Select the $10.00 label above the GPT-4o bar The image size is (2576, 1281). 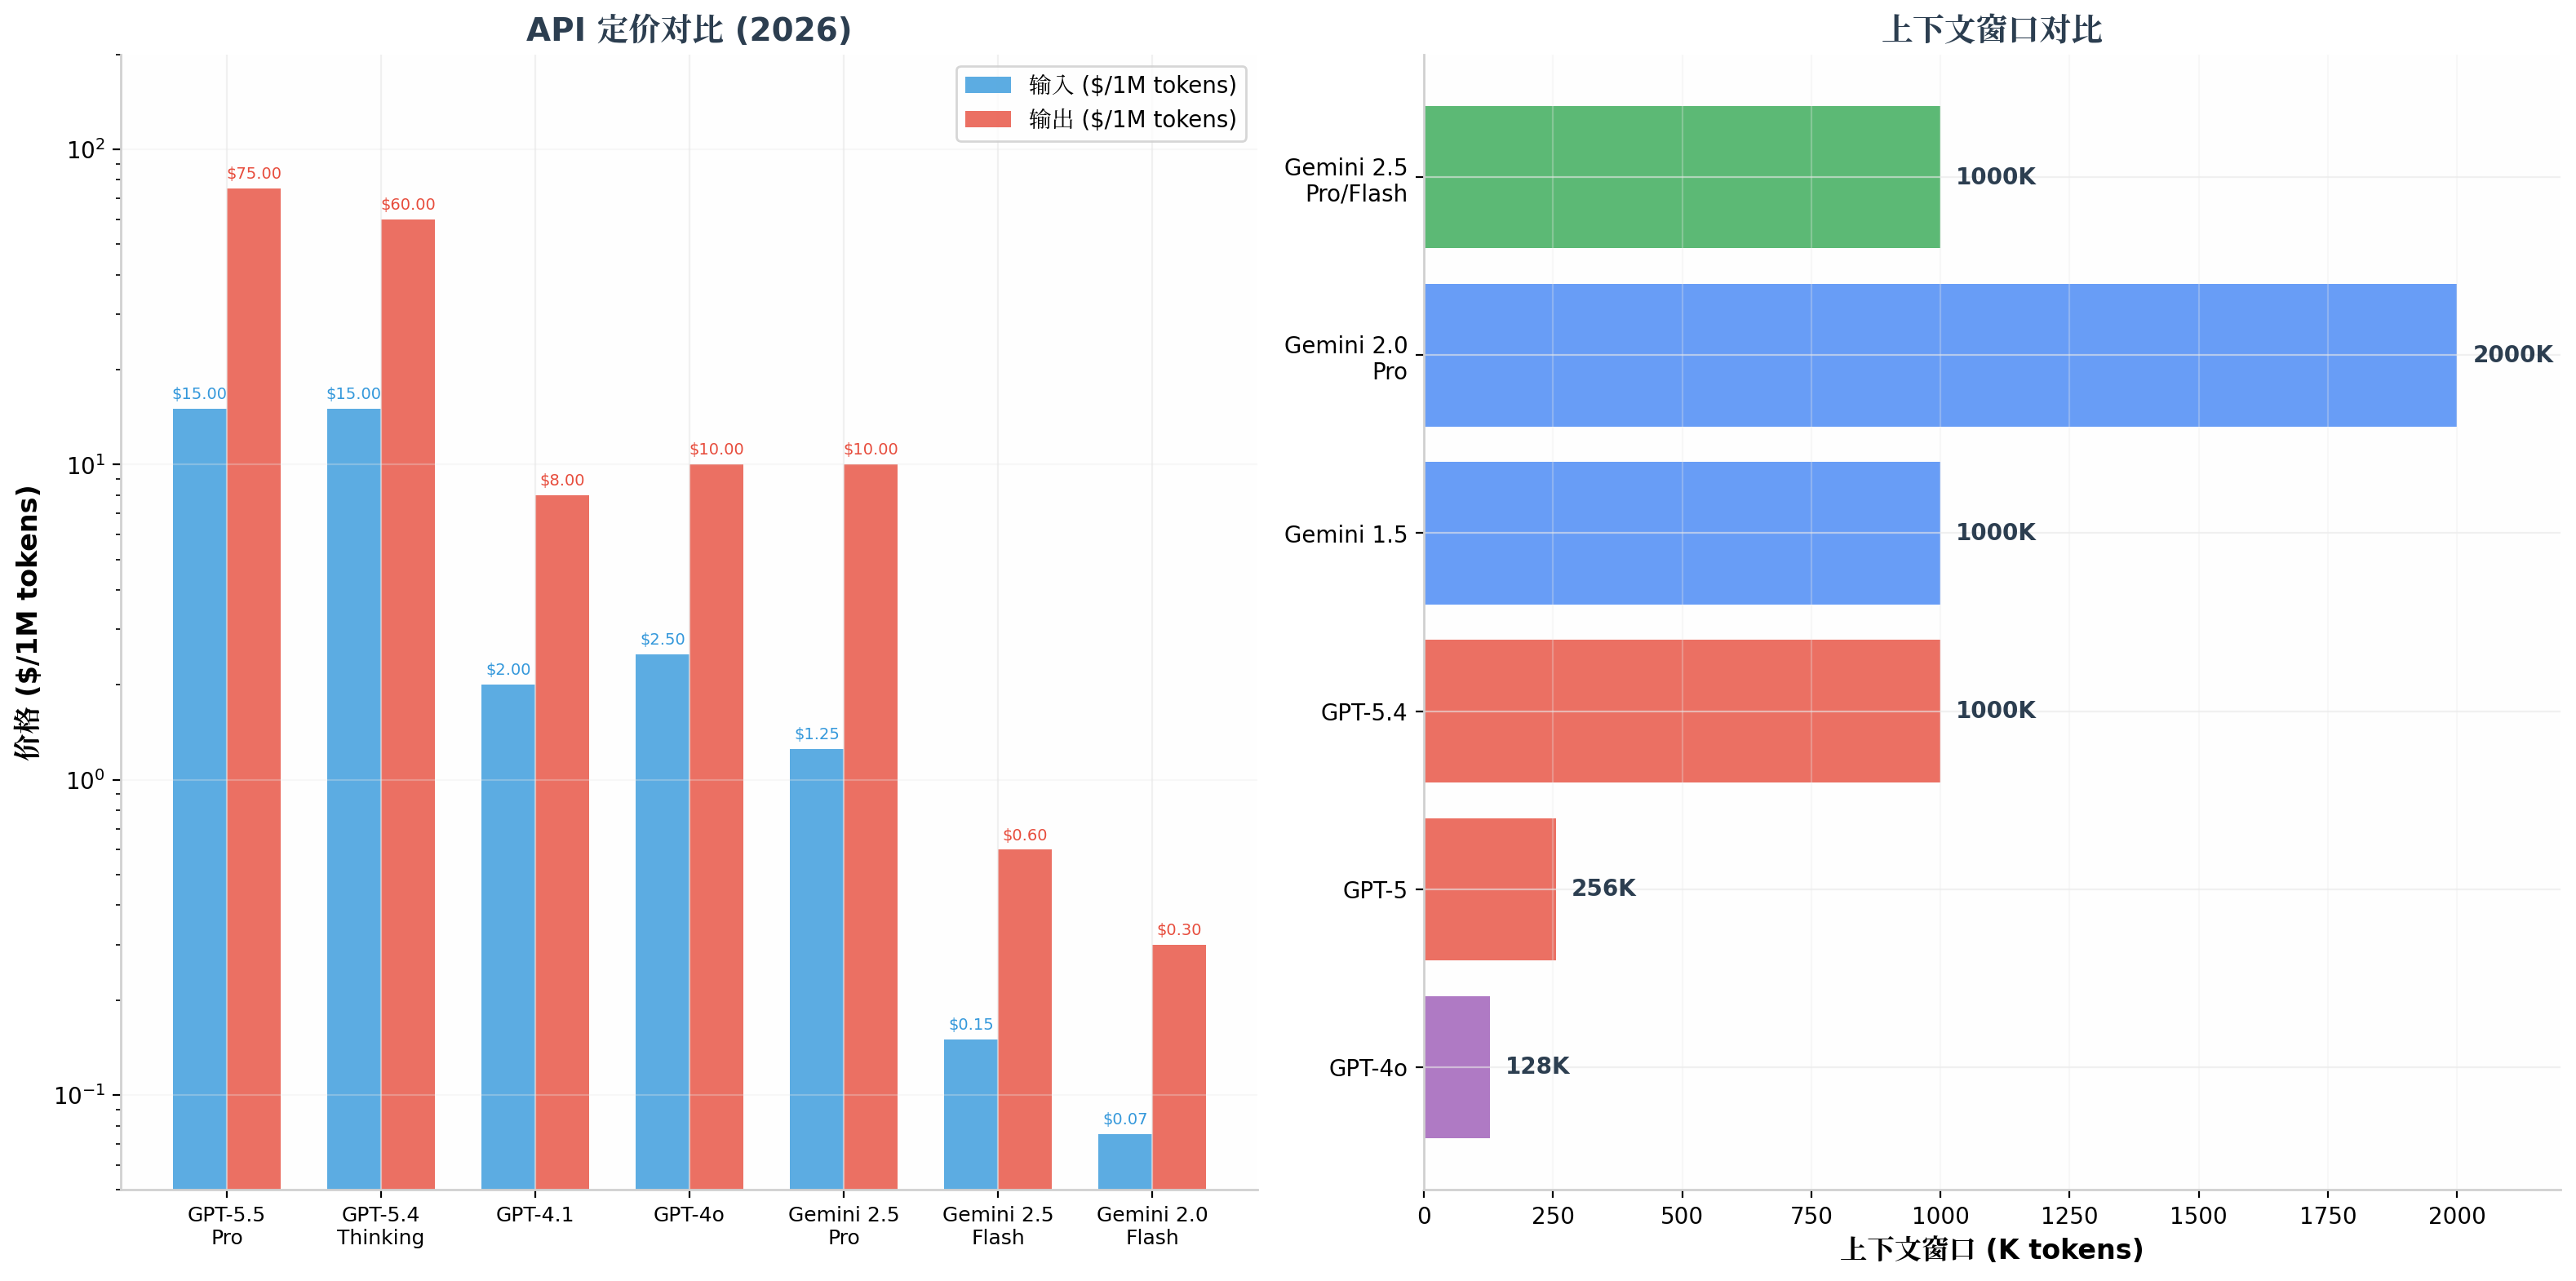(716, 449)
